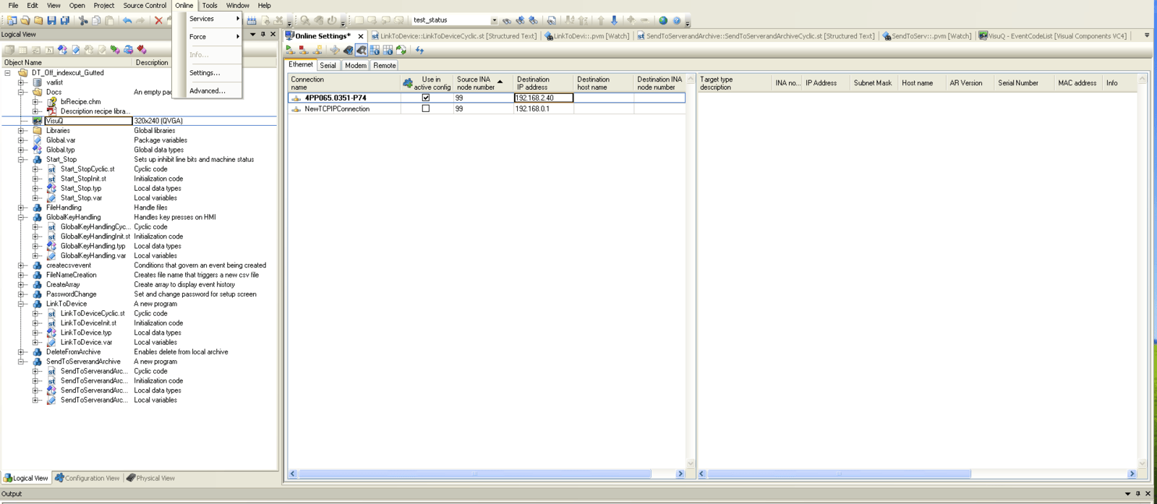Open the Tools menu
The height and width of the screenshot is (504, 1157).
210,5
